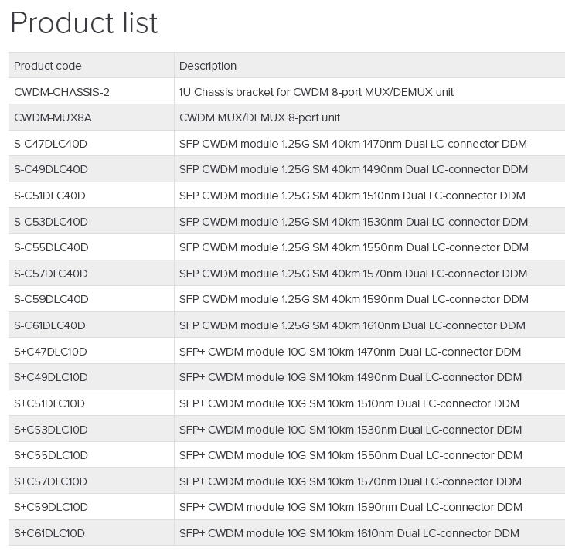Click product code S+C61DLC10D
This screenshot has height=558, width=565.
coord(49,533)
